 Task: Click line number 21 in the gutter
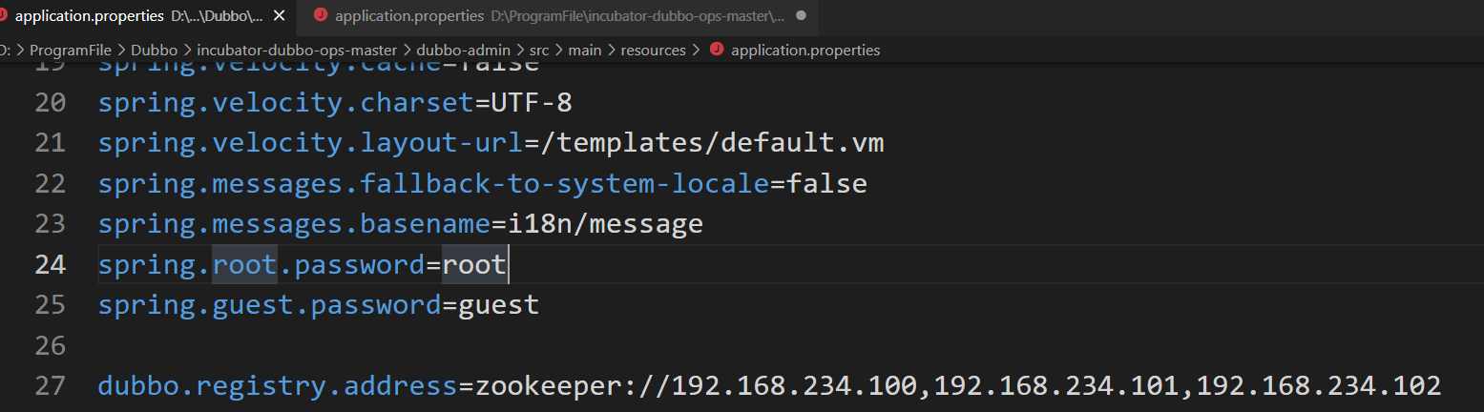tap(50, 143)
